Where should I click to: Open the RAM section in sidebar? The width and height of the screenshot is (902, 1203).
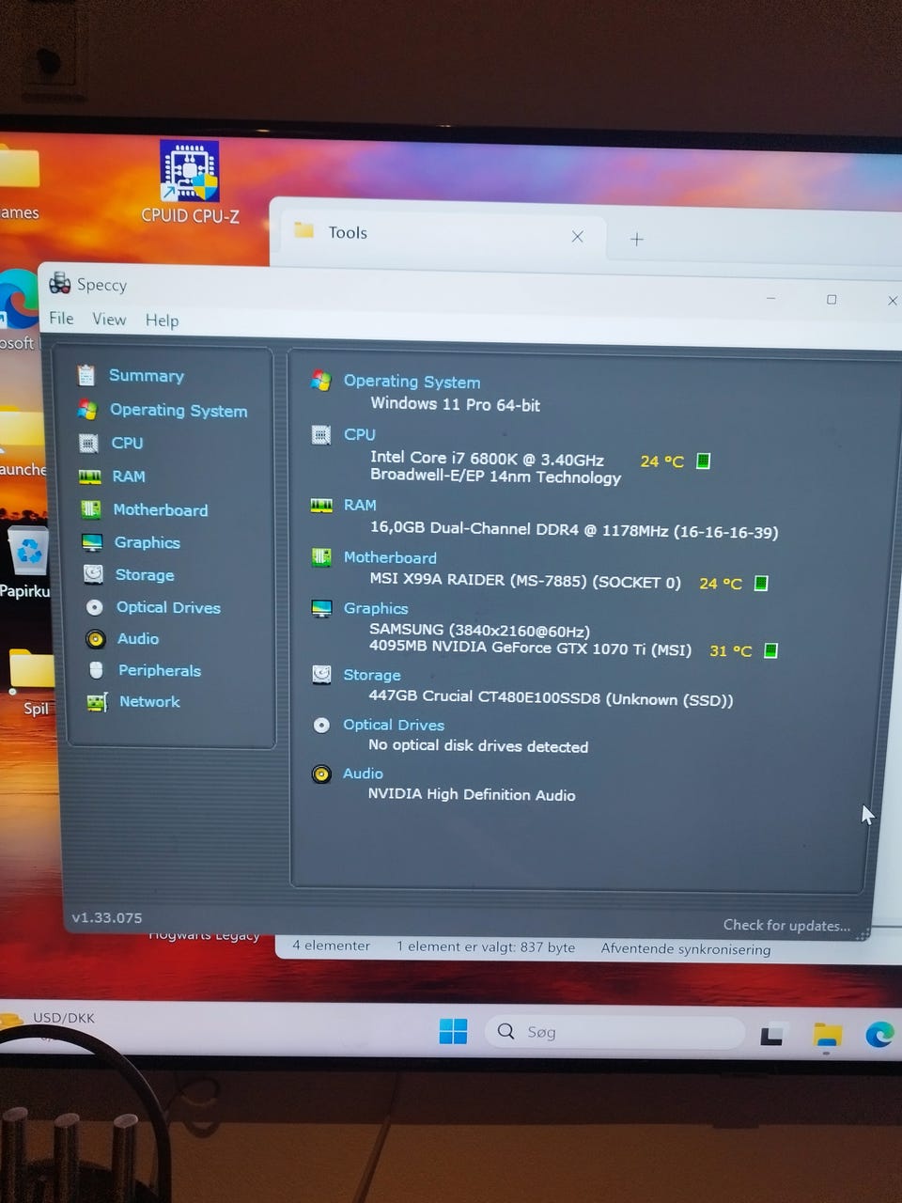click(129, 477)
